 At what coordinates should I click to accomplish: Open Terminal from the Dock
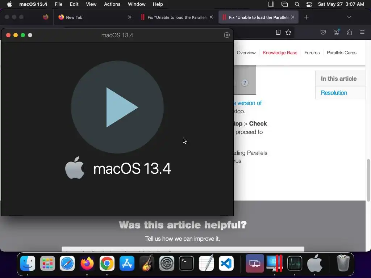(187, 263)
